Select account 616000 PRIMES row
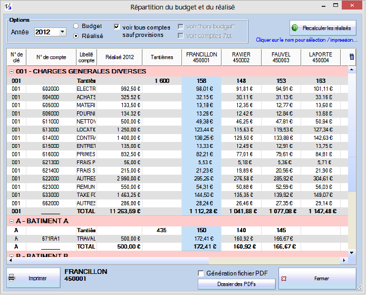 pyautogui.click(x=177, y=155)
